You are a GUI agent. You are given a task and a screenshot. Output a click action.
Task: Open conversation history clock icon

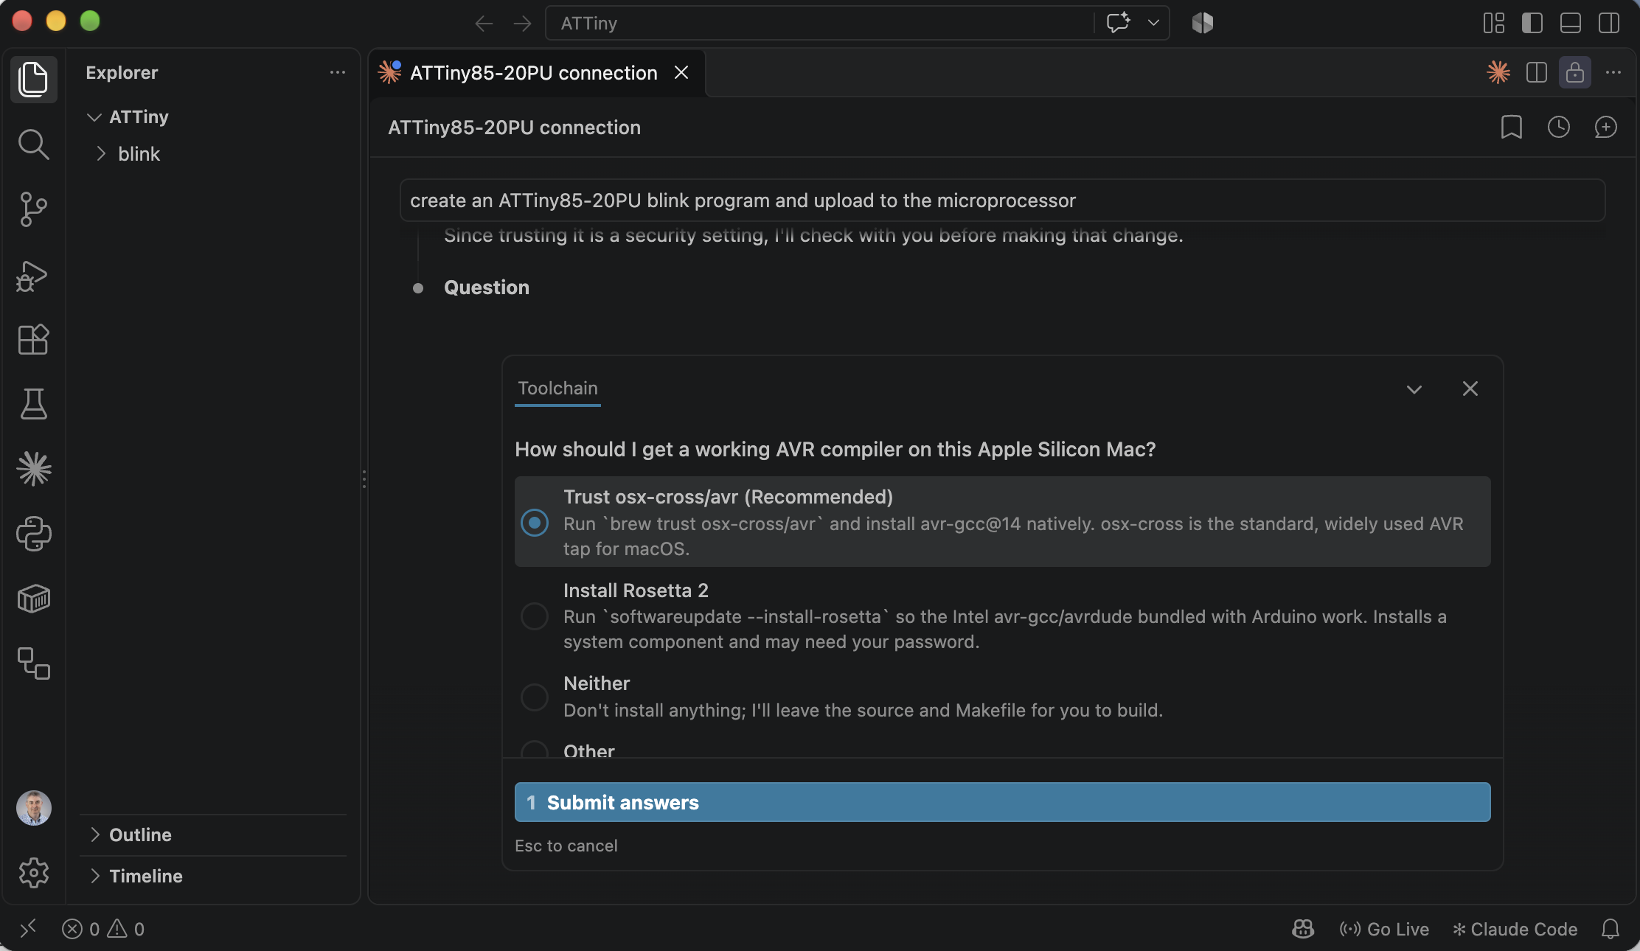point(1558,127)
